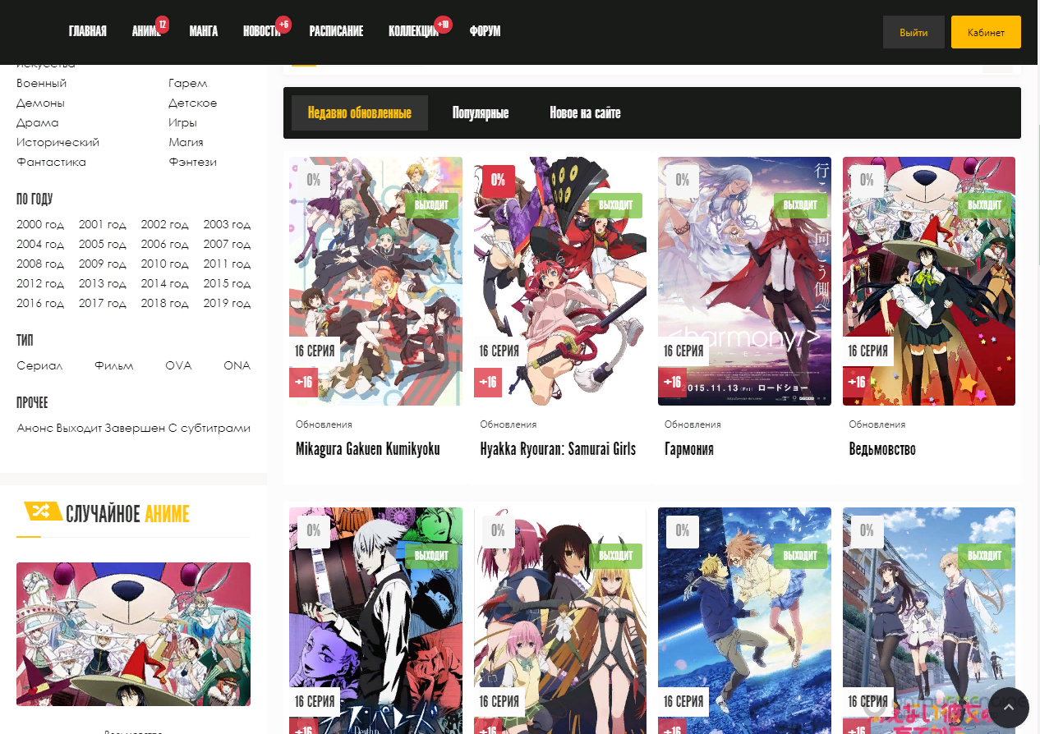The height and width of the screenshot is (734, 1040).
Task: Click the +16 badge on Hyakka Ryouran poster
Action: coord(489,382)
